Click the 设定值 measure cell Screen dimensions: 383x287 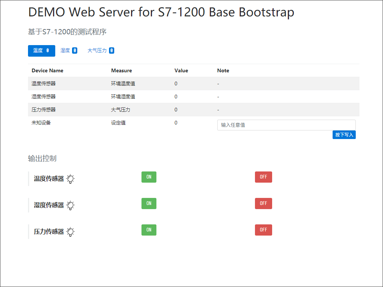(x=118, y=123)
